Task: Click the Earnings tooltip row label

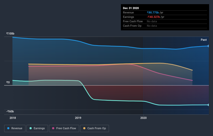Action: click(x=128, y=17)
